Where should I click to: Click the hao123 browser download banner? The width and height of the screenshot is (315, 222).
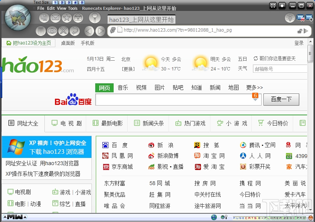point(47,147)
